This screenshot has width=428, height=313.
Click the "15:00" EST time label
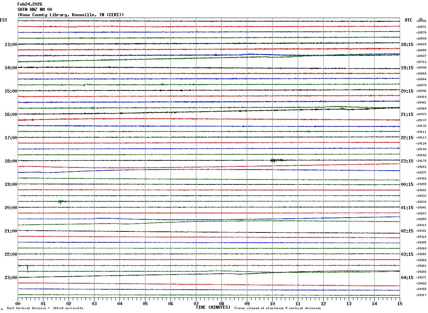[x=11, y=91]
